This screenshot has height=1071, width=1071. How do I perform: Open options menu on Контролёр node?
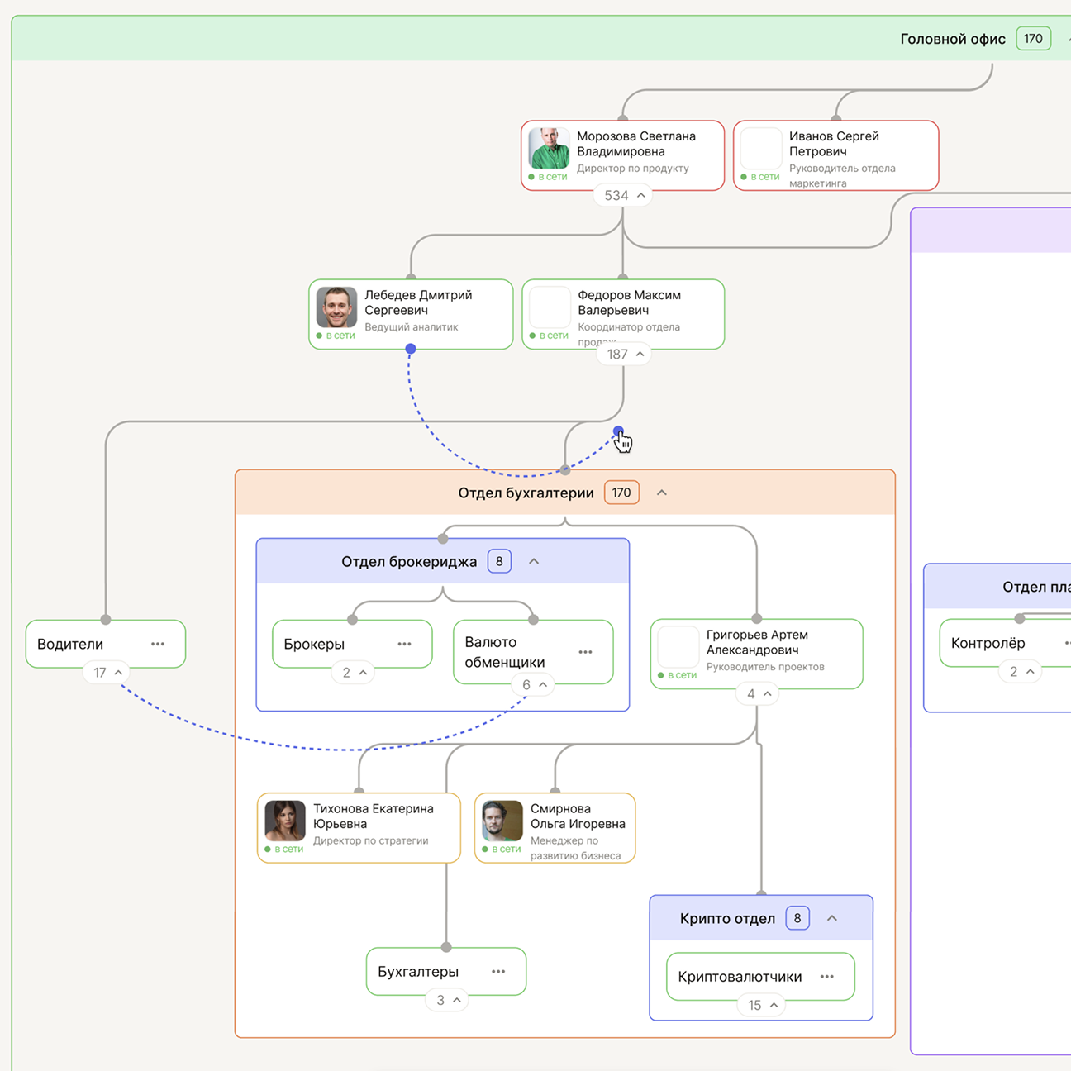(1068, 643)
